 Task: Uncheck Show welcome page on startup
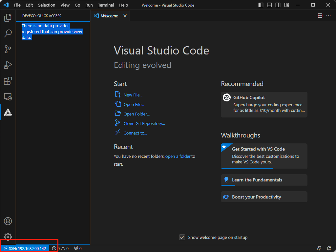pyautogui.click(x=182, y=237)
